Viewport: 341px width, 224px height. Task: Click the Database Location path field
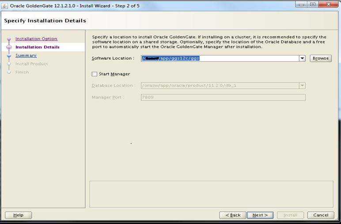coord(220,86)
